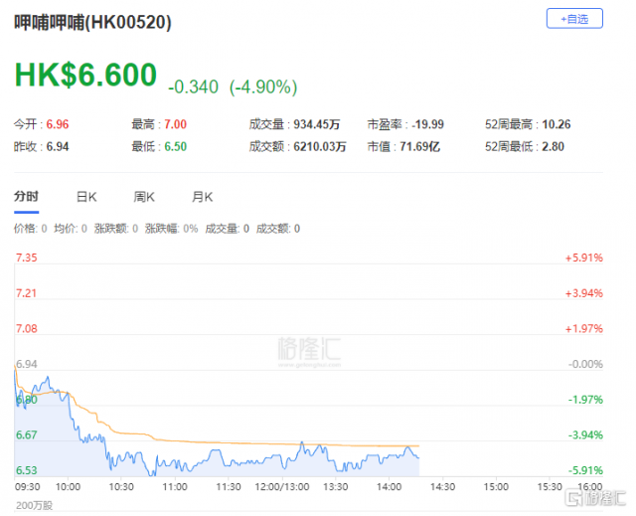The height and width of the screenshot is (516, 636).
Task: Click the 200万股 volume axis label
Action: pos(35,505)
